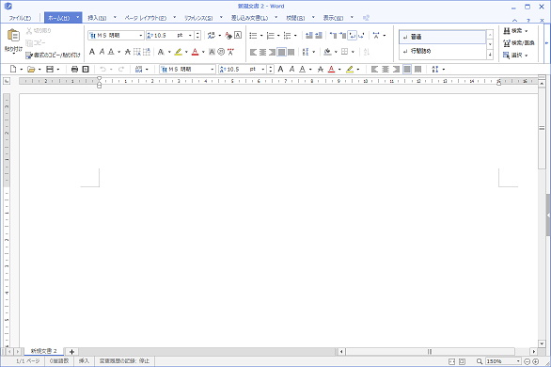Click the Copy icon in the ribbon
Image resolution: width=551 pixels, height=367 pixels.
click(29, 43)
